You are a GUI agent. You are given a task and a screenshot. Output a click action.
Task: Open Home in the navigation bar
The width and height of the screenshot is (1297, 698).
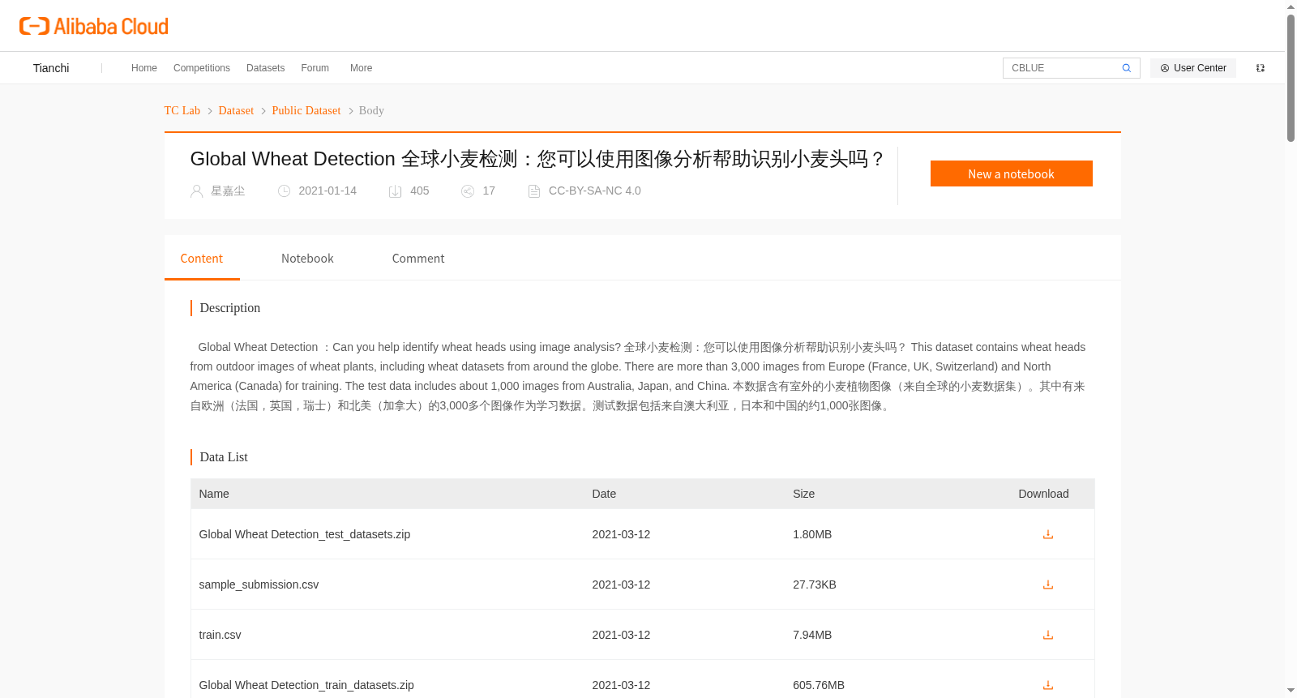click(144, 68)
